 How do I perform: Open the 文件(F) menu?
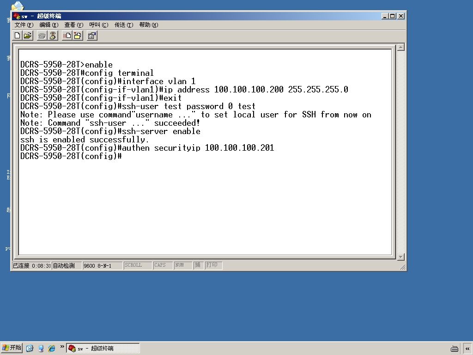tap(24, 25)
